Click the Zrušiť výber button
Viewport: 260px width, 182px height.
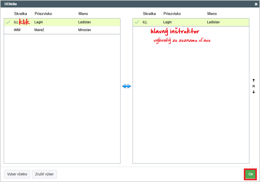[x=44, y=174]
